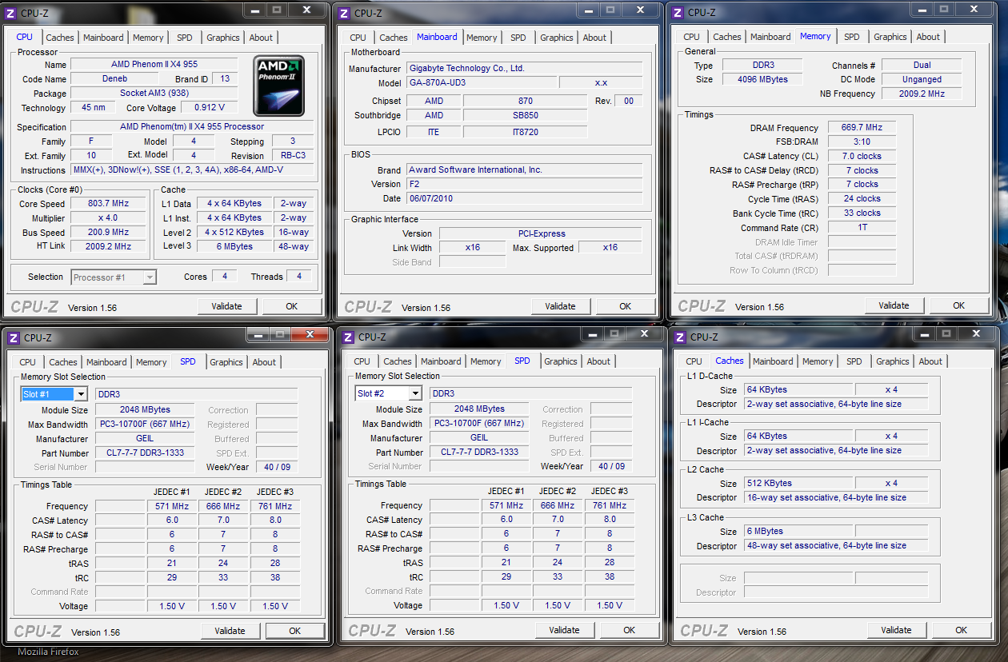Click Validate in the CPU info window
1008x662 pixels.
point(227,306)
